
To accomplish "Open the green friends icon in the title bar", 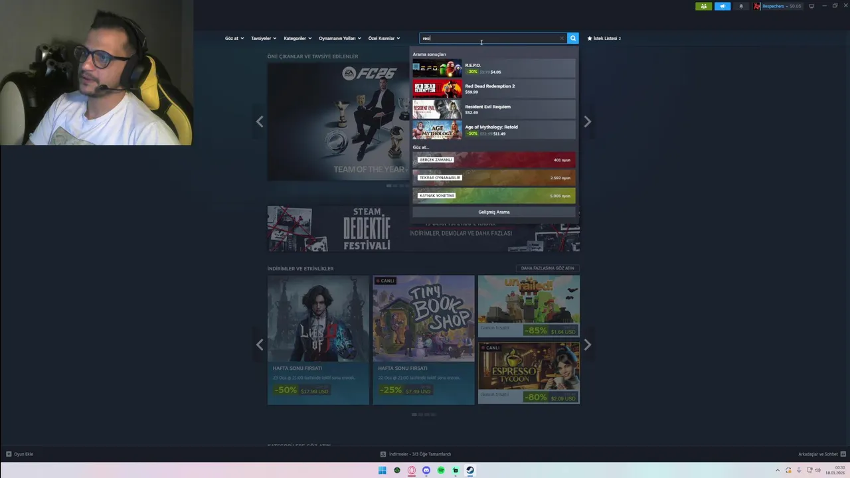I will tap(703, 6).
